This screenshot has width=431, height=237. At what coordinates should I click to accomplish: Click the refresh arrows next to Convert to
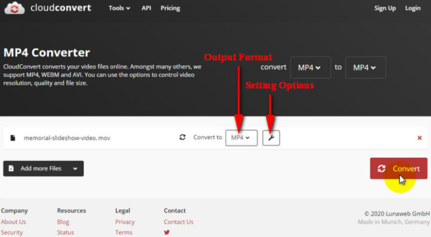(182, 137)
